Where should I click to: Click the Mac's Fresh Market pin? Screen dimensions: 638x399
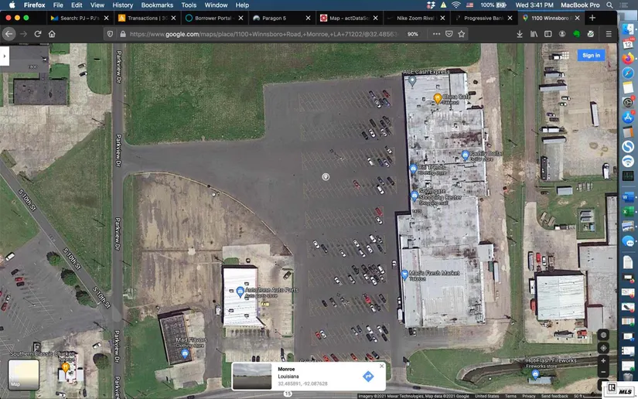click(x=404, y=275)
